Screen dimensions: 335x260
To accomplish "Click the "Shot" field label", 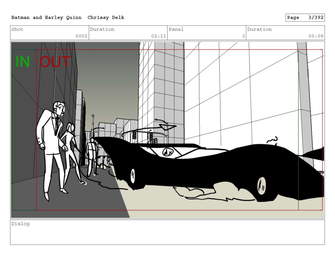I will [17, 29].
